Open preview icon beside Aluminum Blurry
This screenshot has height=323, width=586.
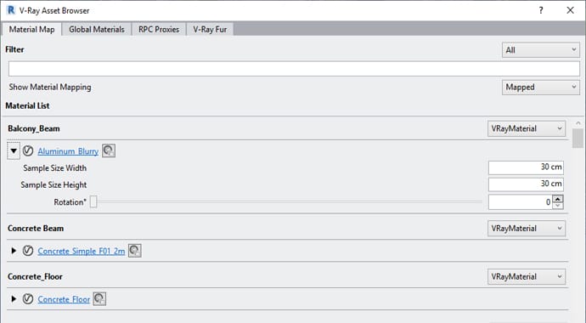point(109,150)
